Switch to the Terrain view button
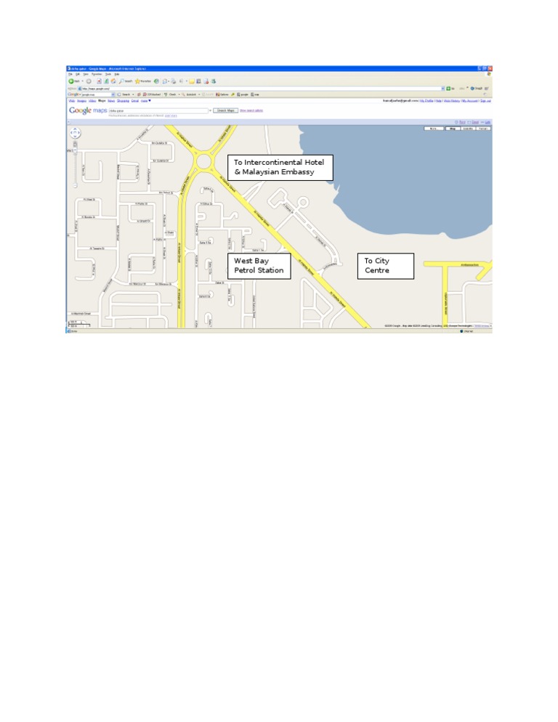Screen dimensions: 558x722 483,129
